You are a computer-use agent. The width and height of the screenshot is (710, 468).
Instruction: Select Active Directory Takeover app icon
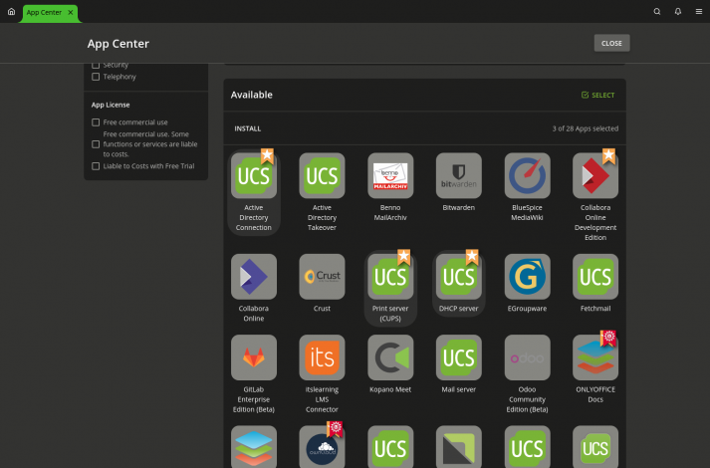point(322,175)
